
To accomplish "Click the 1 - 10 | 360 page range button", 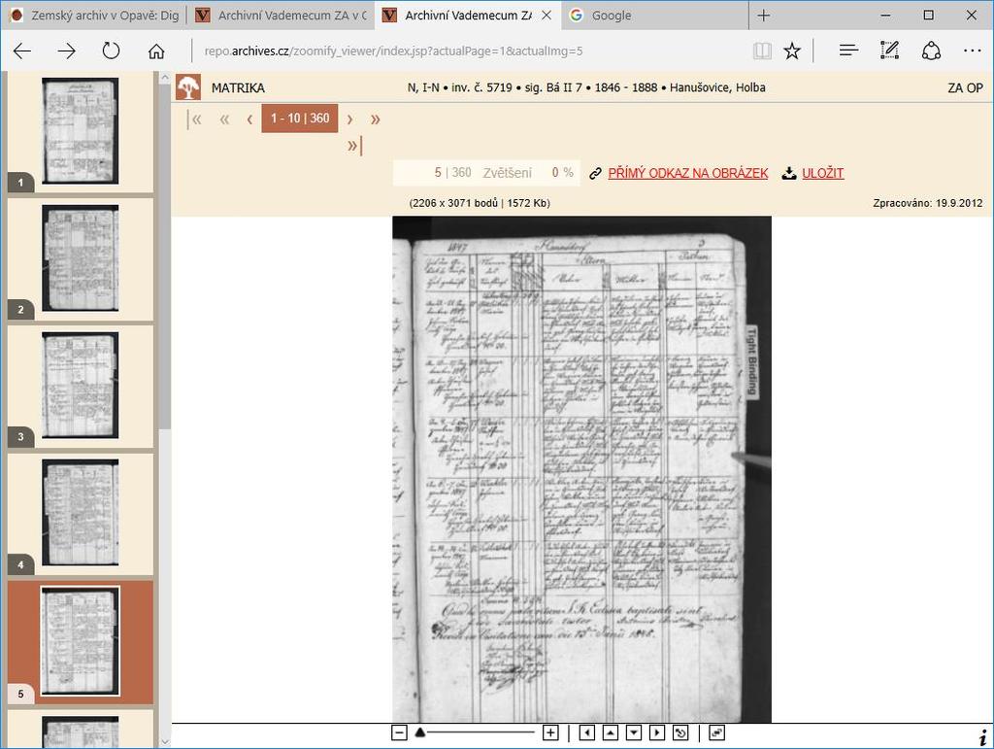I will click(300, 119).
